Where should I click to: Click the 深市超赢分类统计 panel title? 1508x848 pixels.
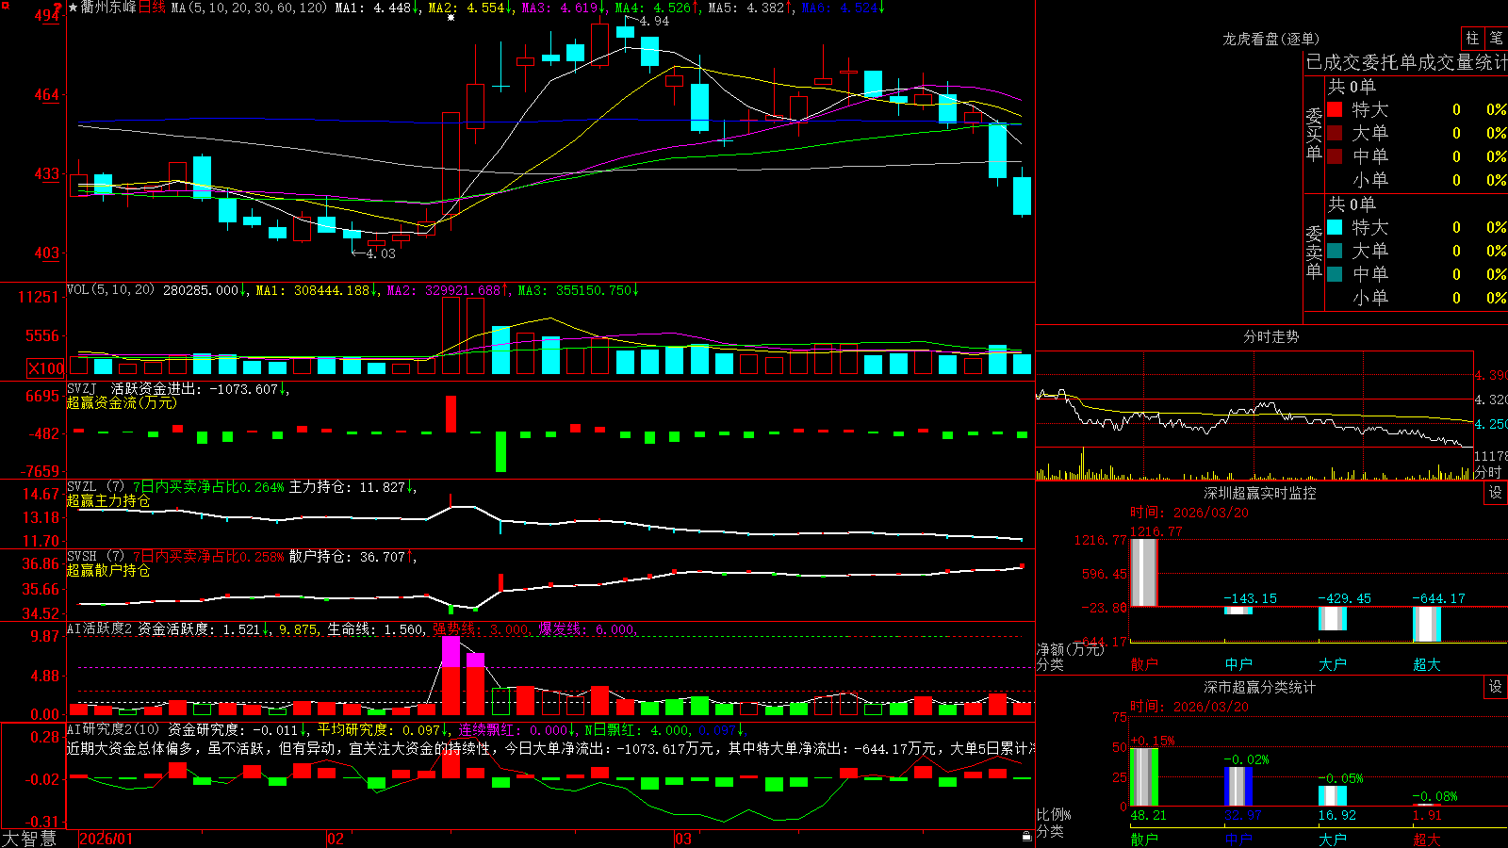pyautogui.click(x=1259, y=687)
